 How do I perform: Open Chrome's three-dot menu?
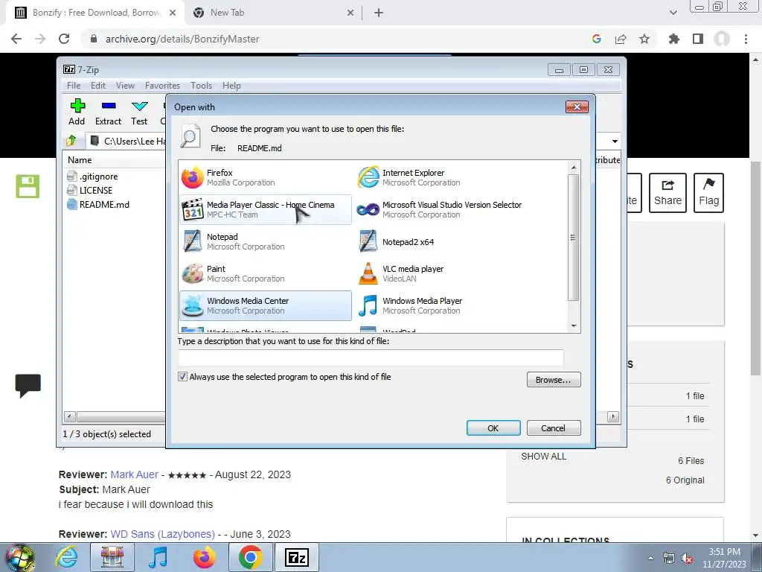[746, 39]
